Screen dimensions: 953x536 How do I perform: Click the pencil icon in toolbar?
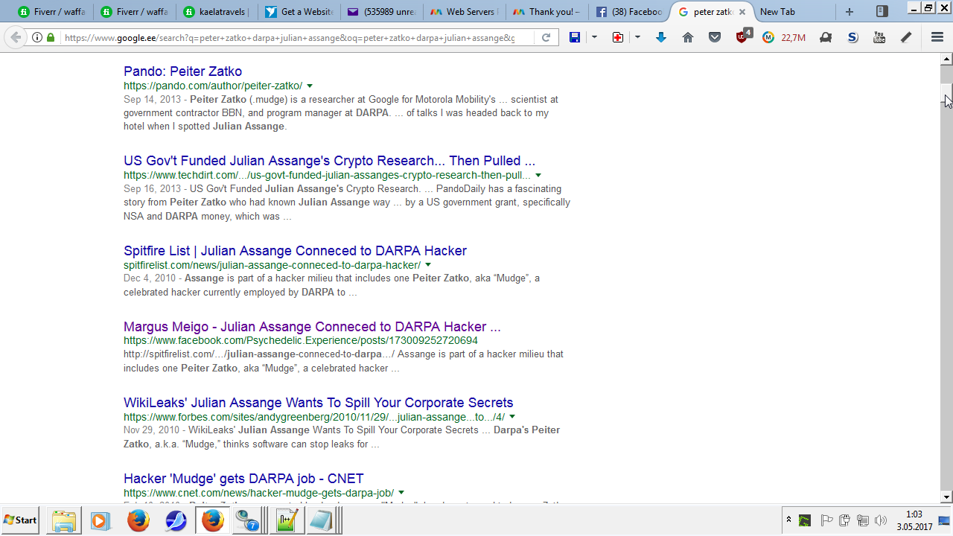pyautogui.click(x=906, y=37)
